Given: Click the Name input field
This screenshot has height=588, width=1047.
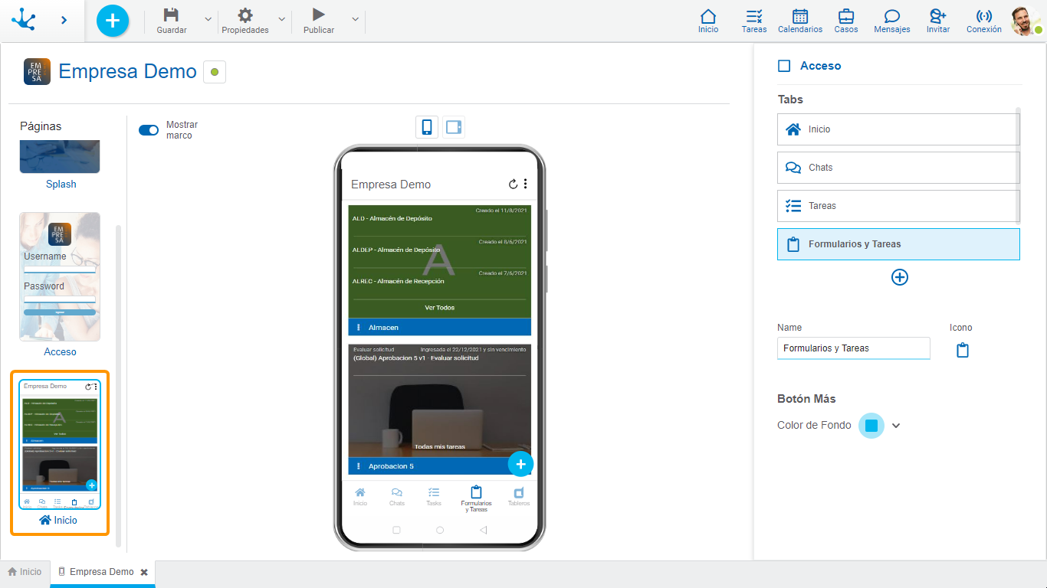Looking at the screenshot, I should pyautogui.click(x=854, y=348).
